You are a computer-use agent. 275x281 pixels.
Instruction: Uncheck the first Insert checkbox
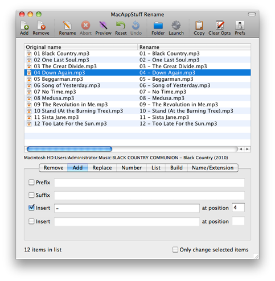click(x=31, y=208)
